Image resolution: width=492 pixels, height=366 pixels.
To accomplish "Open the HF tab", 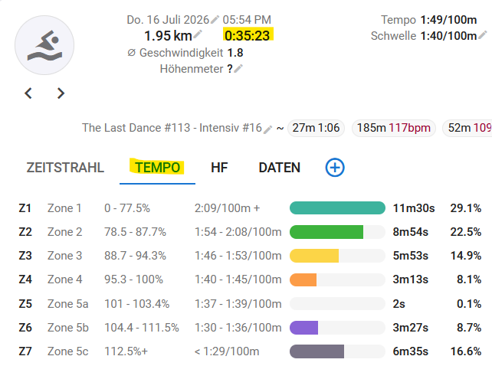I will point(219,168).
